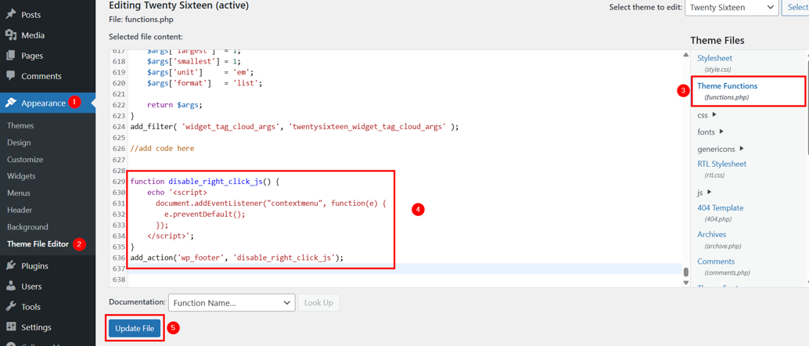Open Theme Functions file link
809x346 pixels.
[727, 86]
